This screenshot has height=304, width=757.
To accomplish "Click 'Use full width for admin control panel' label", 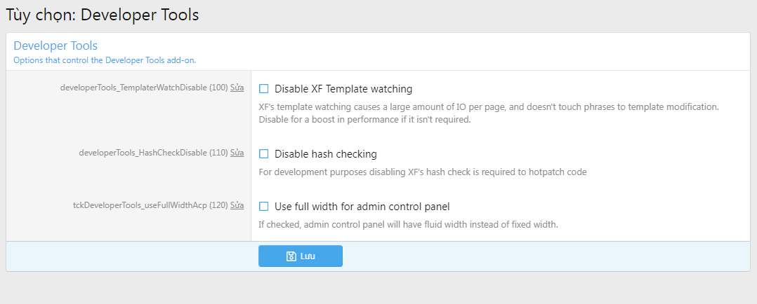I will coord(362,207).
